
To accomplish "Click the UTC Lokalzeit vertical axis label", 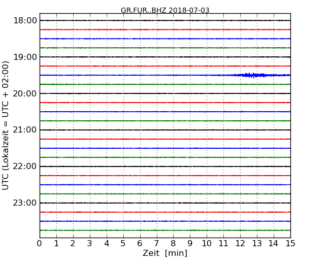I will pos(6,125).
